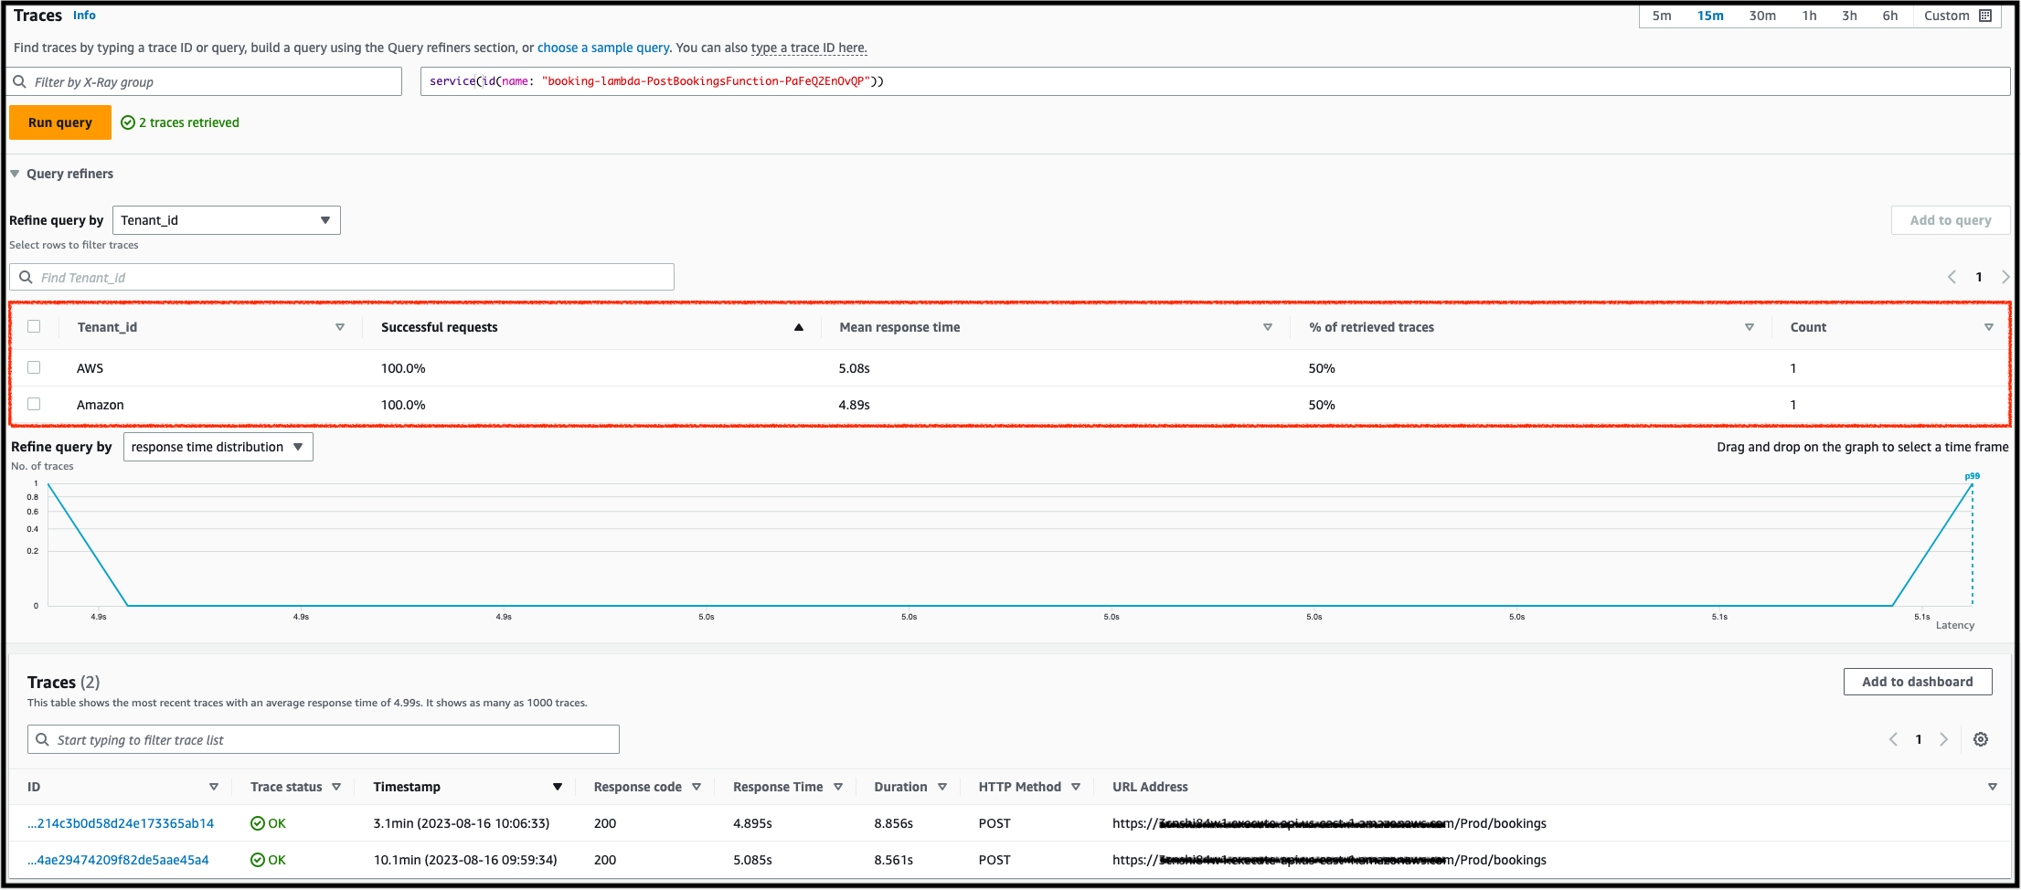Toggle the select-all Tenant_id checkbox
The image size is (2021, 890).
pos(34,326)
